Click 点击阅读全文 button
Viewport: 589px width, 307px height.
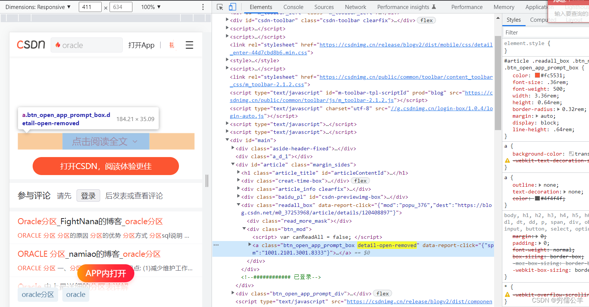click(106, 141)
